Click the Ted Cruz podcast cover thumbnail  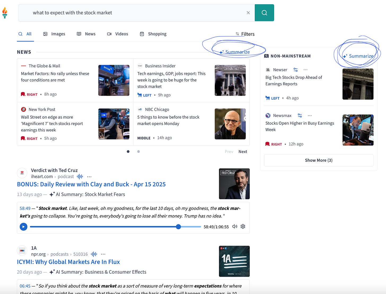(234, 184)
